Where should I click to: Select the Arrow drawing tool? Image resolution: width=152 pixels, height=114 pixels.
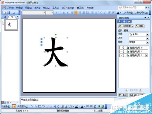tap(36, 106)
